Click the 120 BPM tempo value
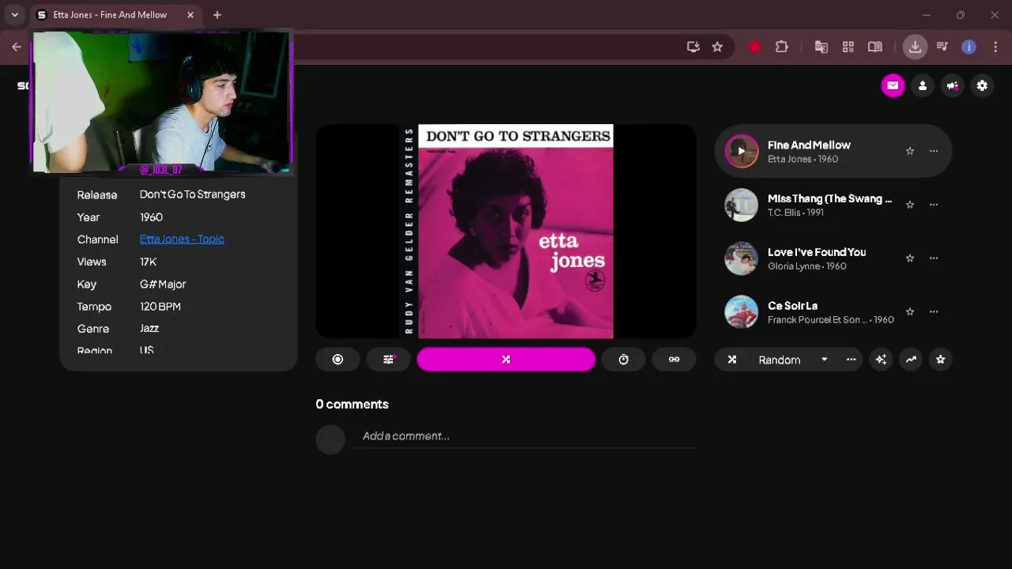This screenshot has width=1012, height=569. 160,306
